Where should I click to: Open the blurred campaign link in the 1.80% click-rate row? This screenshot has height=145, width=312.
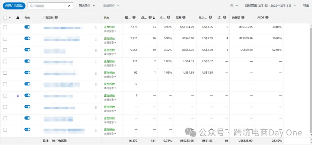coord(58,63)
